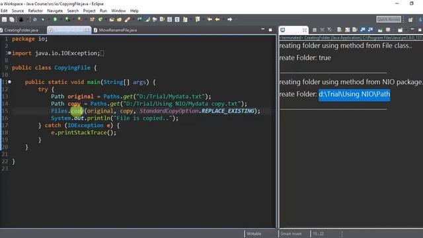Maximize the editor area
Screen dimensions: 423x238
[x=270, y=30]
